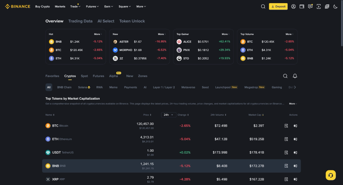Open the price alert bell icon

click(295, 76)
